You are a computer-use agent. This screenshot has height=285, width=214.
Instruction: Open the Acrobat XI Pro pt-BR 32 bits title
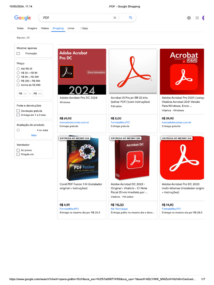[x=130, y=100]
